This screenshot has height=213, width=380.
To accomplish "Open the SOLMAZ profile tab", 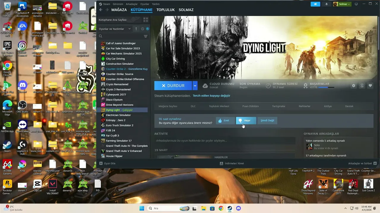I will 186,10.
